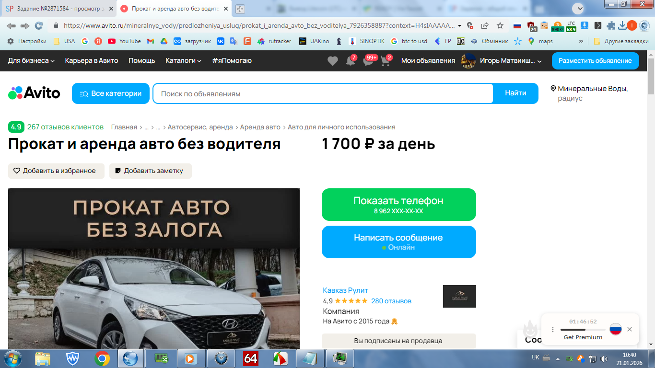
Task: Click the Кавказ Рулит company logo thumbnail
Action: 459,296
